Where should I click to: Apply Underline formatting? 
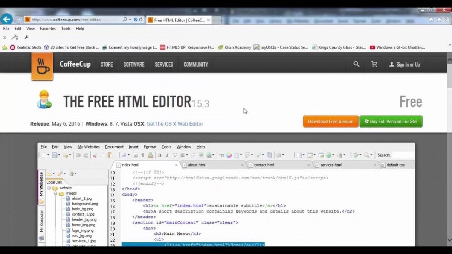pyautogui.click(x=174, y=155)
